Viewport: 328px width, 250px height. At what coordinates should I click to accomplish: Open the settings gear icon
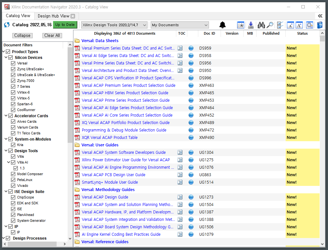tap(309, 25)
